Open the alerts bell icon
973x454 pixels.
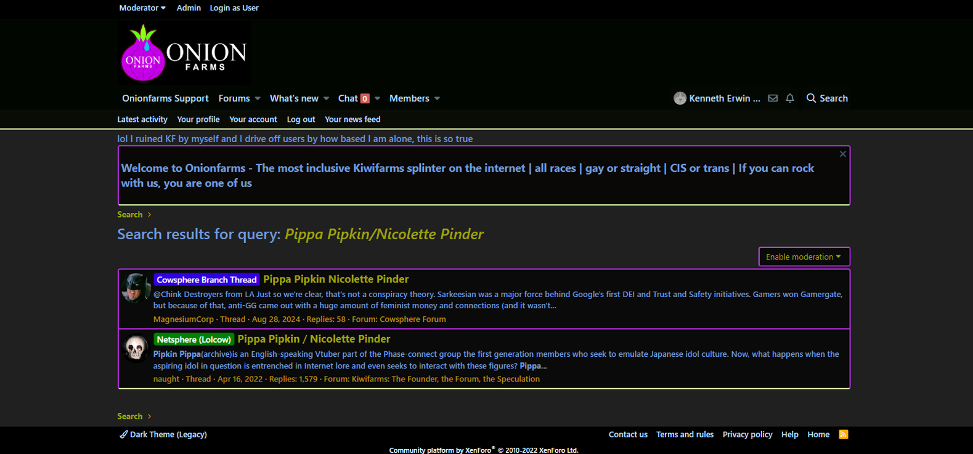click(x=790, y=98)
